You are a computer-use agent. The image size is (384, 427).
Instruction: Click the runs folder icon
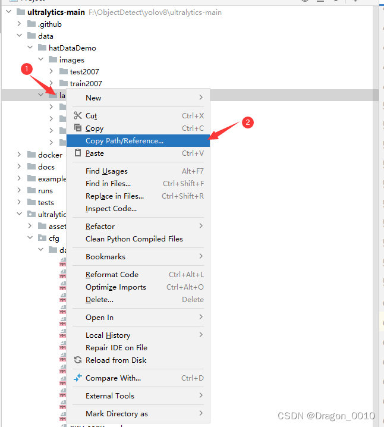tap(32, 190)
